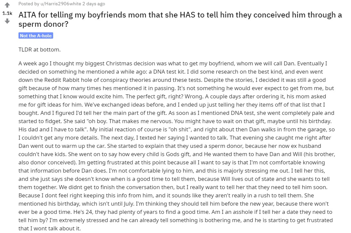The height and width of the screenshot is (233, 351).
Task: Click the "TLDR at bottom." line
Action: (x=40, y=50)
